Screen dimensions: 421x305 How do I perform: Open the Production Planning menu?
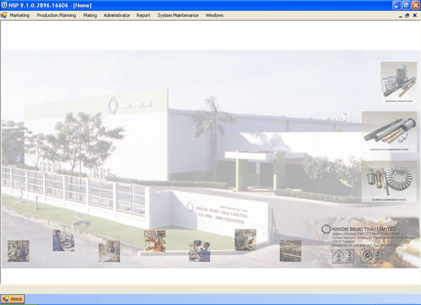click(x=56, y=15)
